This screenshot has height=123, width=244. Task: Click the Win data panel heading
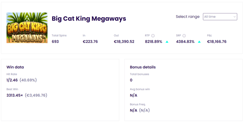pyautogui.click(x=15, y=67)
